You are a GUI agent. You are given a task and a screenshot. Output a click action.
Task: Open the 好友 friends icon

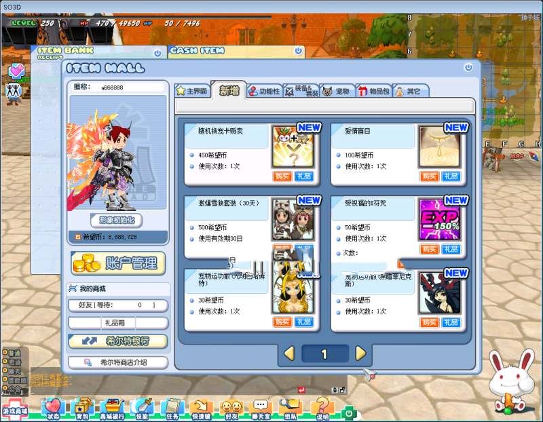(x=232, y=408)
